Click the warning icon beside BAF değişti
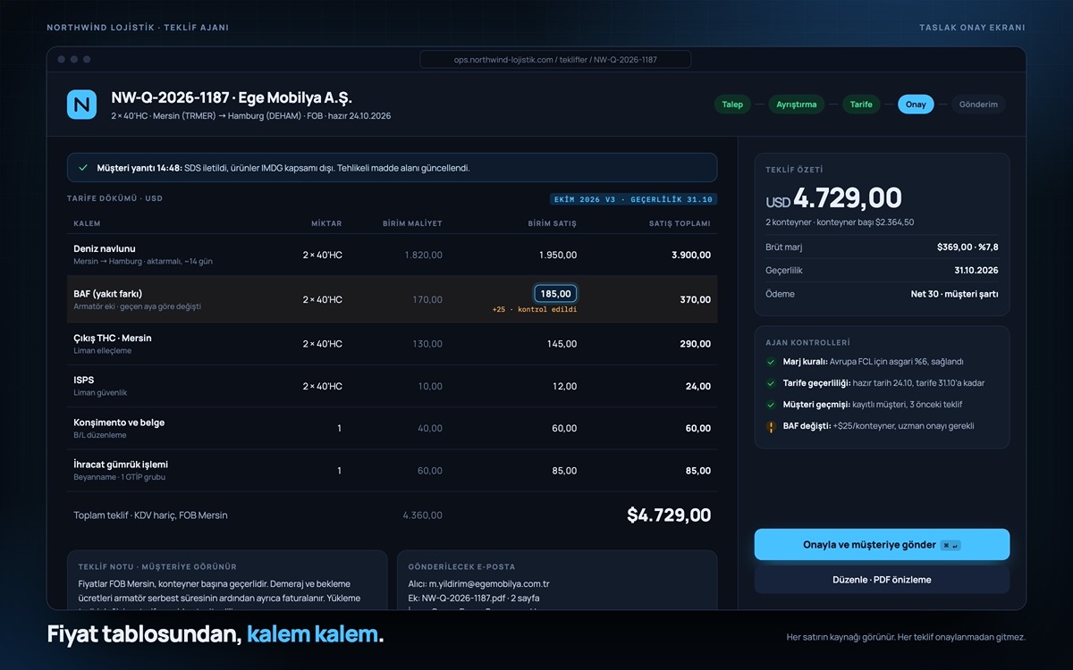The height and width of the screenshot is (670, 1073). point(771,426)
